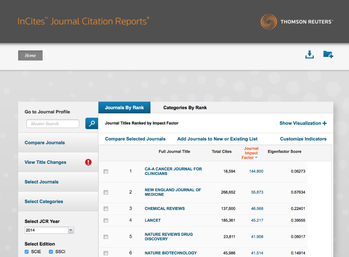Viewport: 349px width, 257px height.
Task: Click the sort arrow under Journal Impact Factor
Action: tap(256, 158)
